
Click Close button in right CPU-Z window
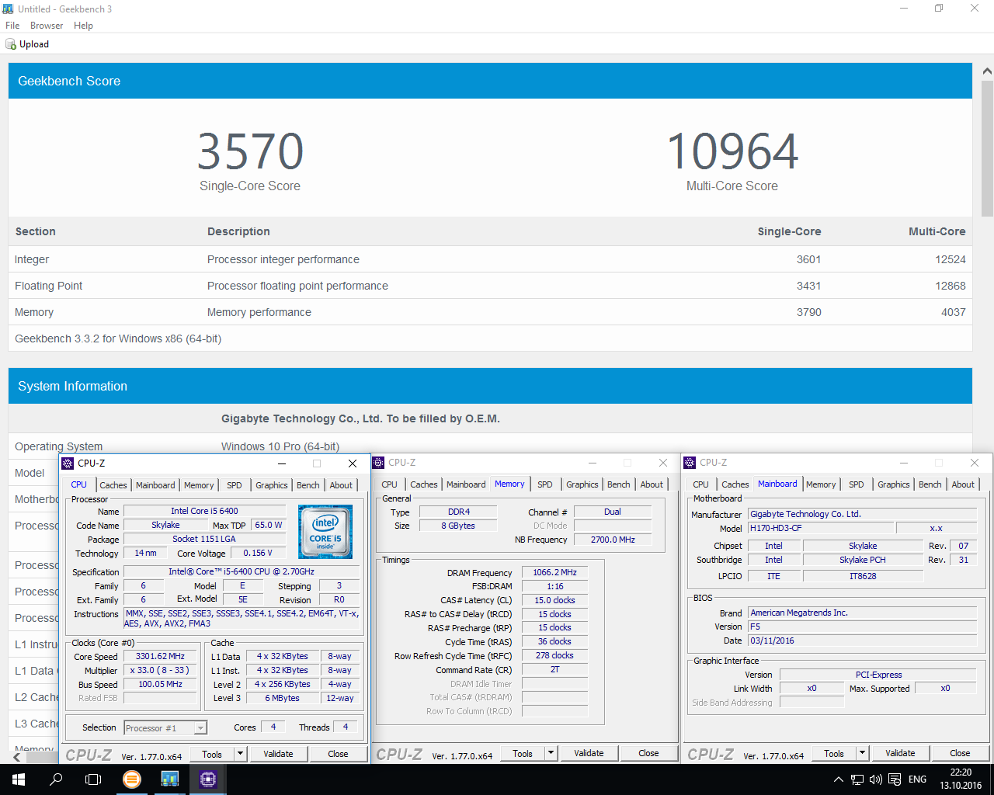tap(960, 753)
